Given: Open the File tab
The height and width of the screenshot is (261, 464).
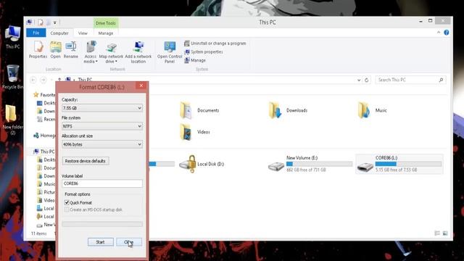Looking at the screenshot, I should [36, 33].
